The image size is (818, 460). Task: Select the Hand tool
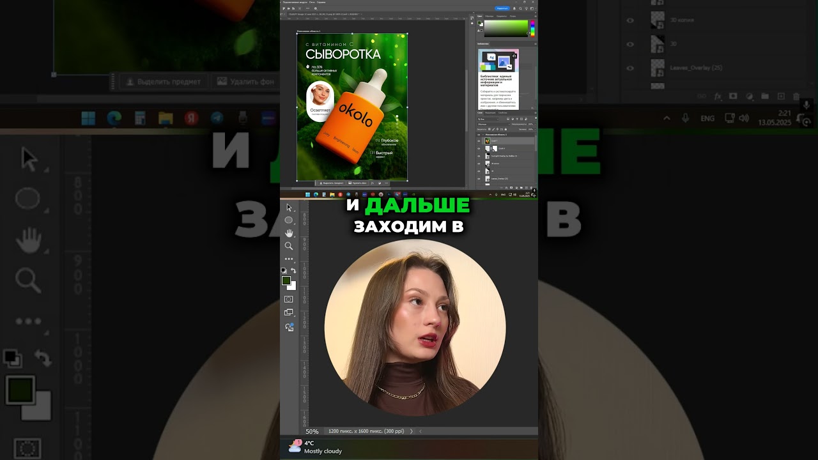point(289,233)
